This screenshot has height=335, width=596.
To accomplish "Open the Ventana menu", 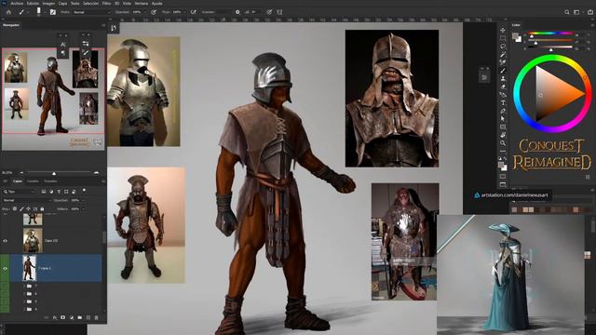I will [x=141, y=4].
